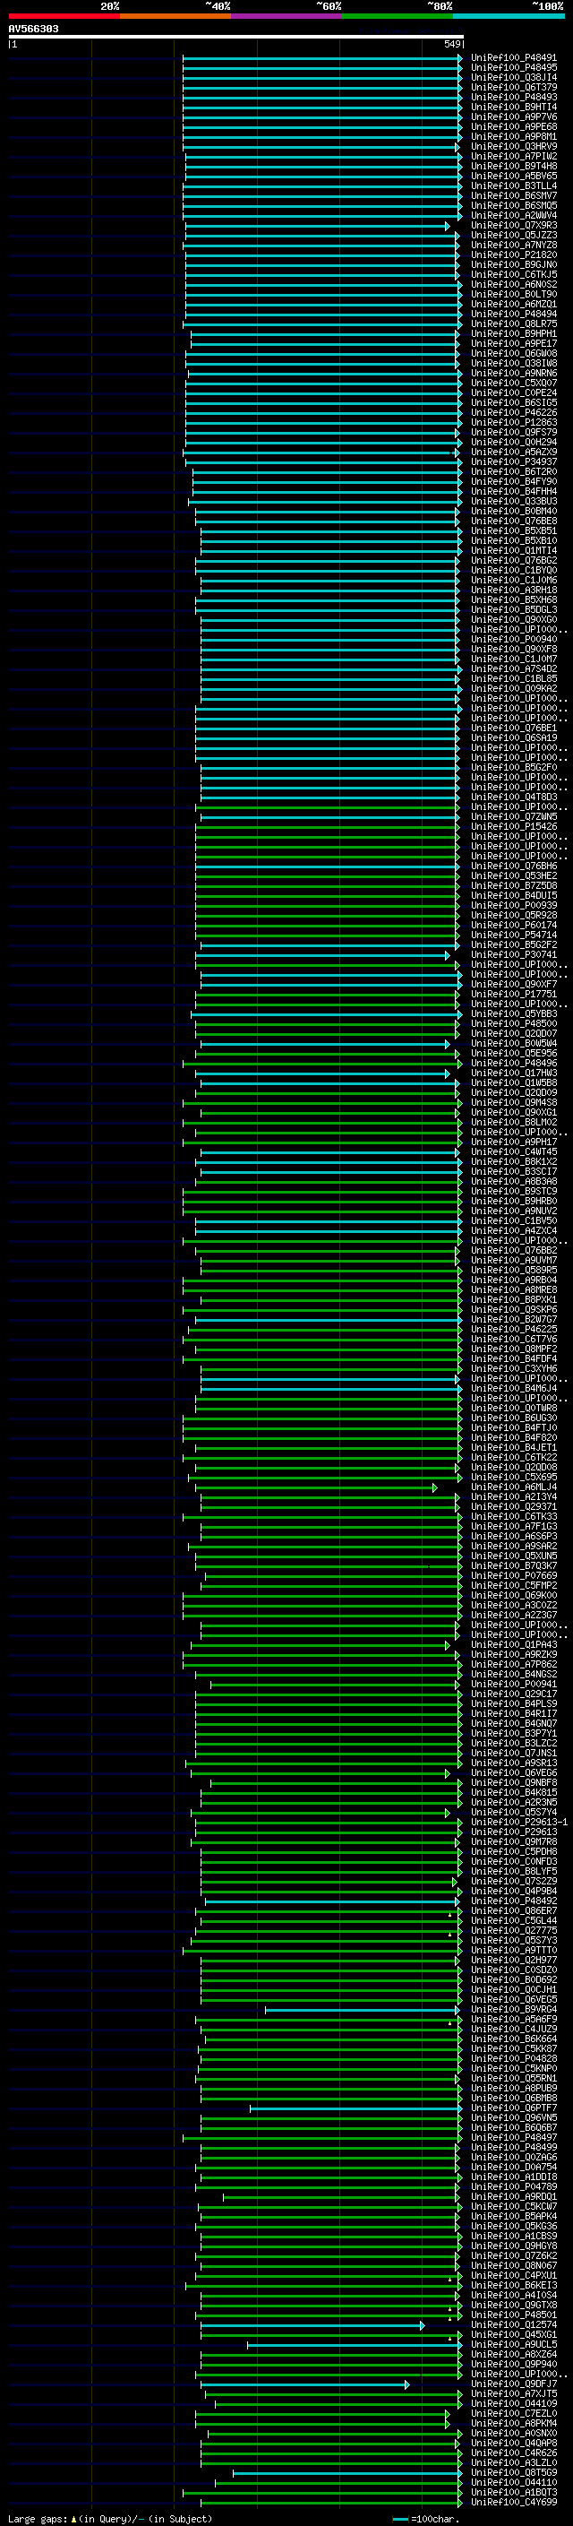573x2526 pixels.
Task: Select hit UniRef100_B3TLL4
Action: 514,185
